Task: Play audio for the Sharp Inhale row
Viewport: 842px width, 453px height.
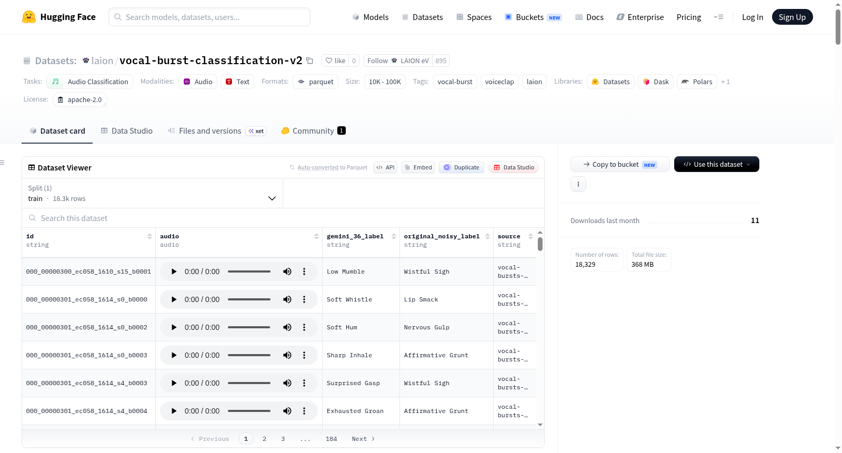Action: (174, 355)
